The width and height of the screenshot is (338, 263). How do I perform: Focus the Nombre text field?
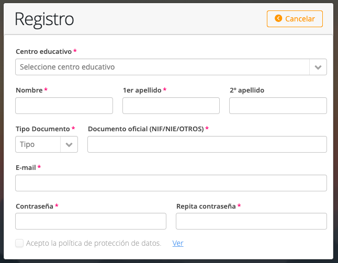click(x=64, y=106)
